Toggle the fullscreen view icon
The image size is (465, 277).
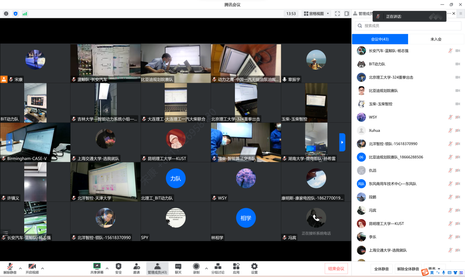tap(337, 14)
